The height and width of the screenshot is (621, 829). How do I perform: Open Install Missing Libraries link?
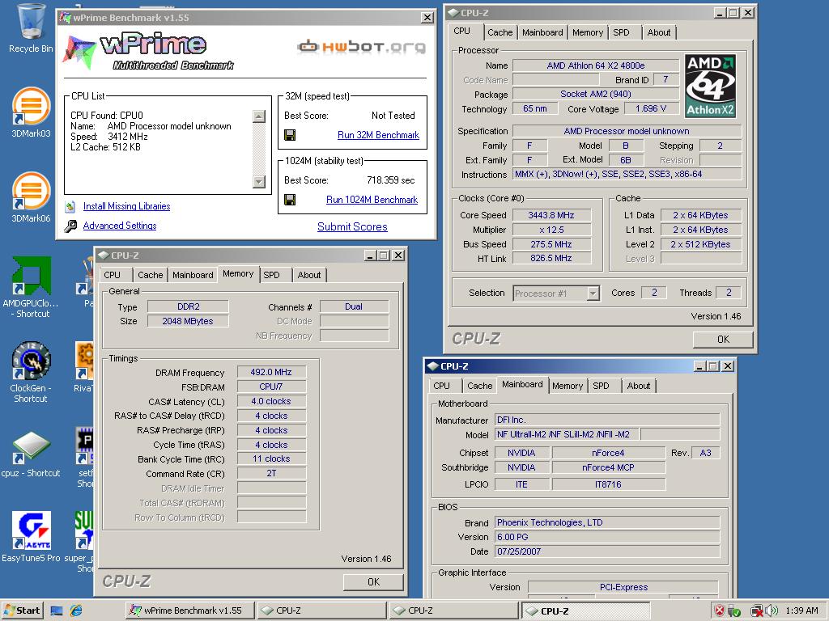point(126,206)
